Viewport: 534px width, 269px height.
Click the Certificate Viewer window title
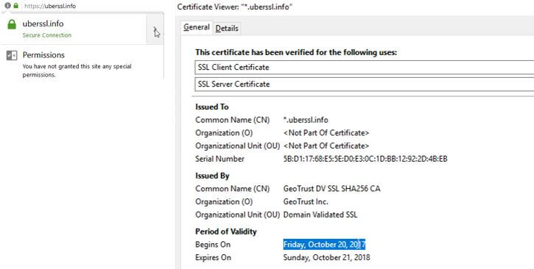(x=235, y=7)
